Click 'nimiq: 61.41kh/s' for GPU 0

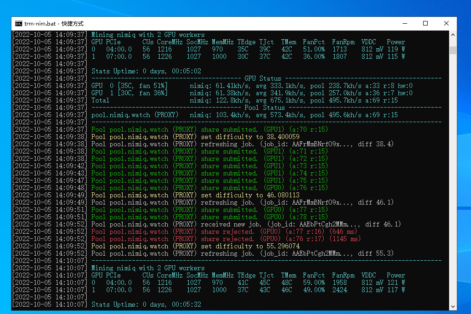click(x=220, y=86)
